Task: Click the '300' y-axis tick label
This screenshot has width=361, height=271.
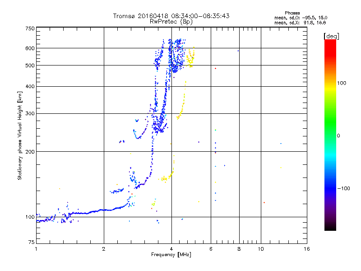Action: [x=30, y=113]
